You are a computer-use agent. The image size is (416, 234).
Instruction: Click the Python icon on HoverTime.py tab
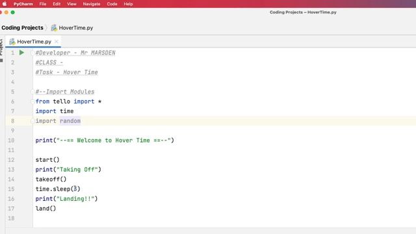tap(12, 42)
